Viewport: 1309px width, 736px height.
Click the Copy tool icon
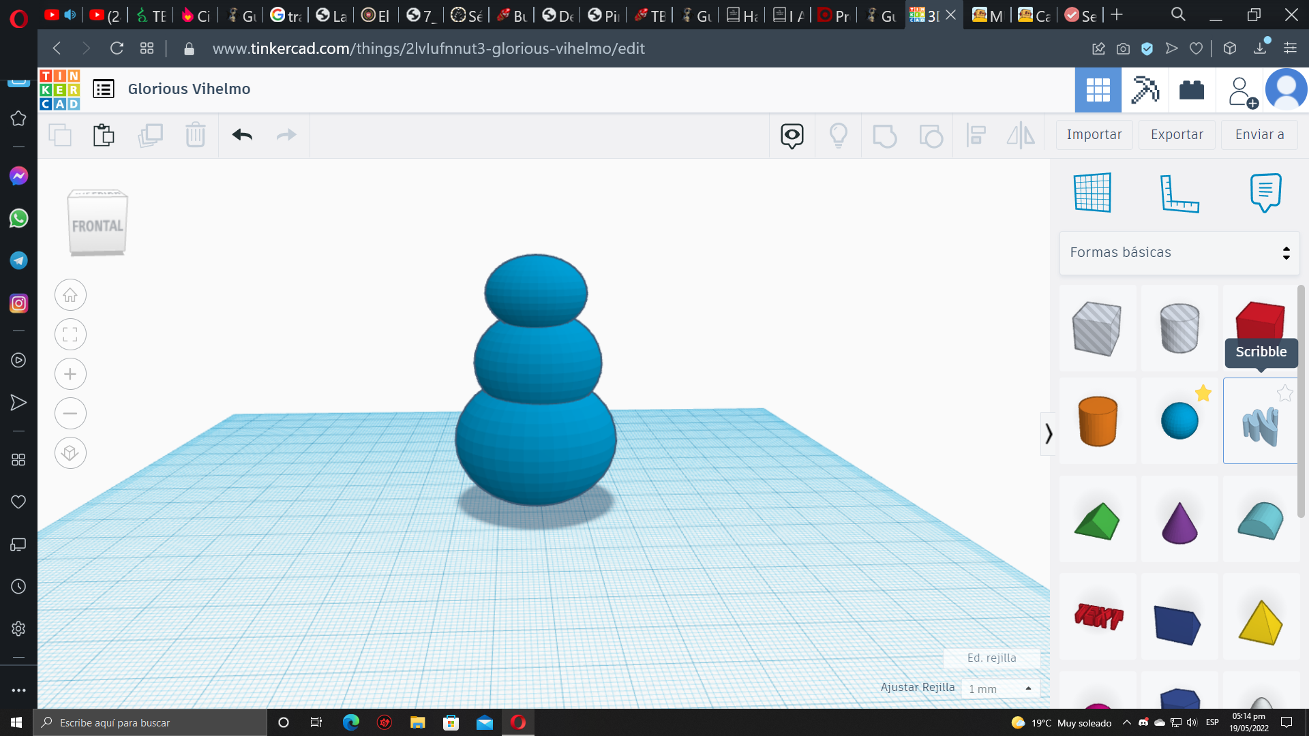click(x=60, y=135)
